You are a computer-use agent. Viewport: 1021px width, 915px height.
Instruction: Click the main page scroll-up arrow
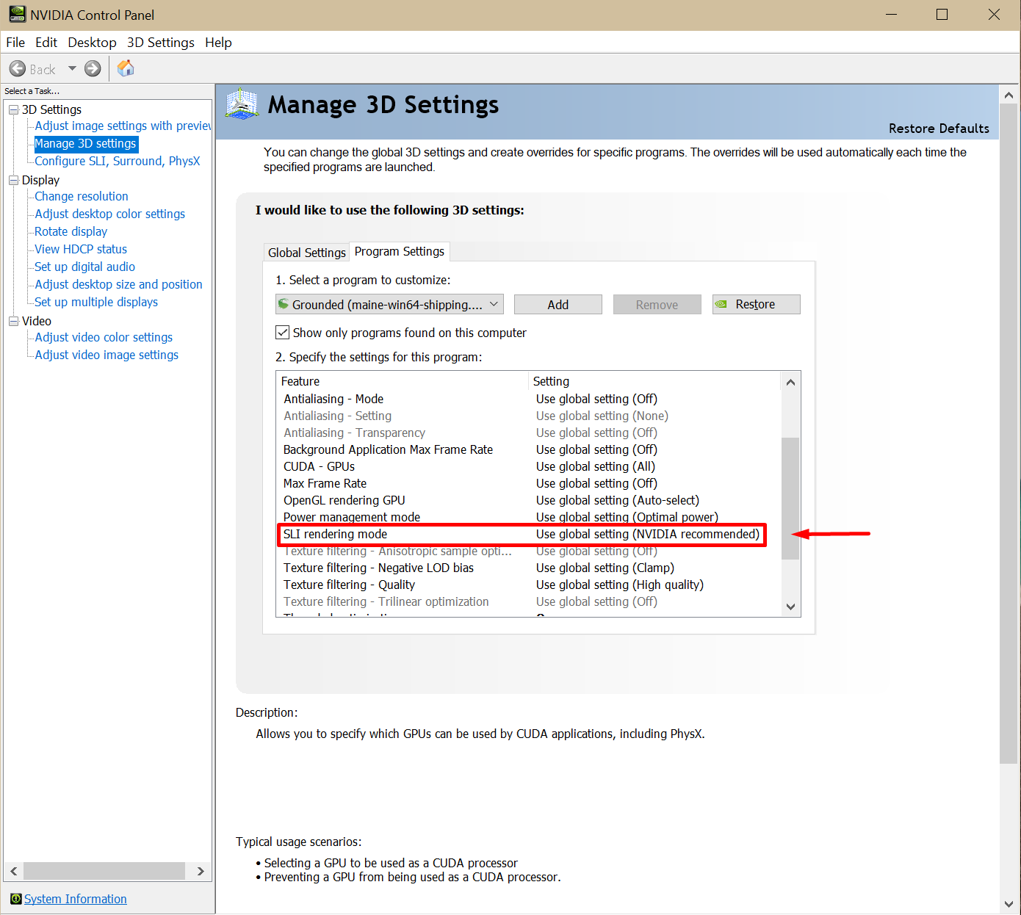pos(1009,95)
